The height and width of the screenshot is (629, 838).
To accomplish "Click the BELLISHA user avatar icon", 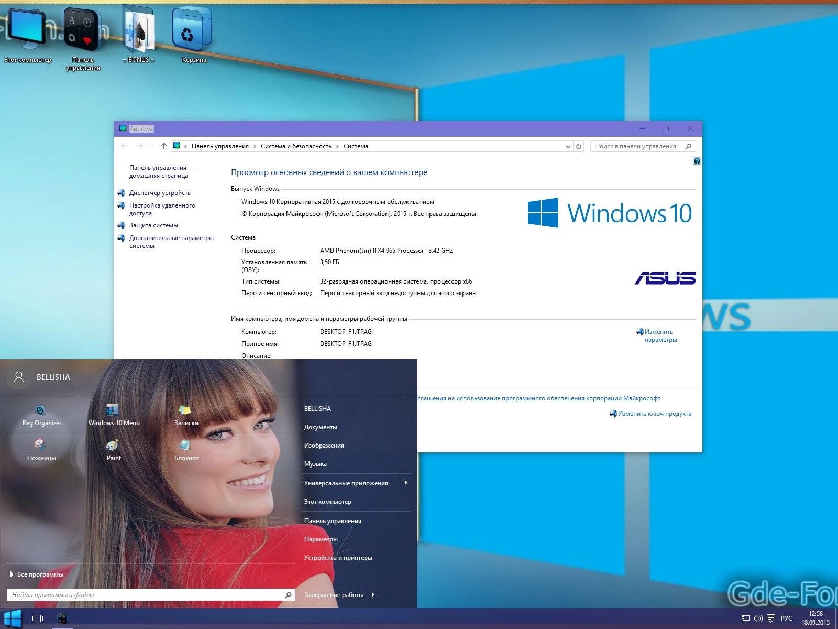I will pyautogui.click(x=19, y=377).
